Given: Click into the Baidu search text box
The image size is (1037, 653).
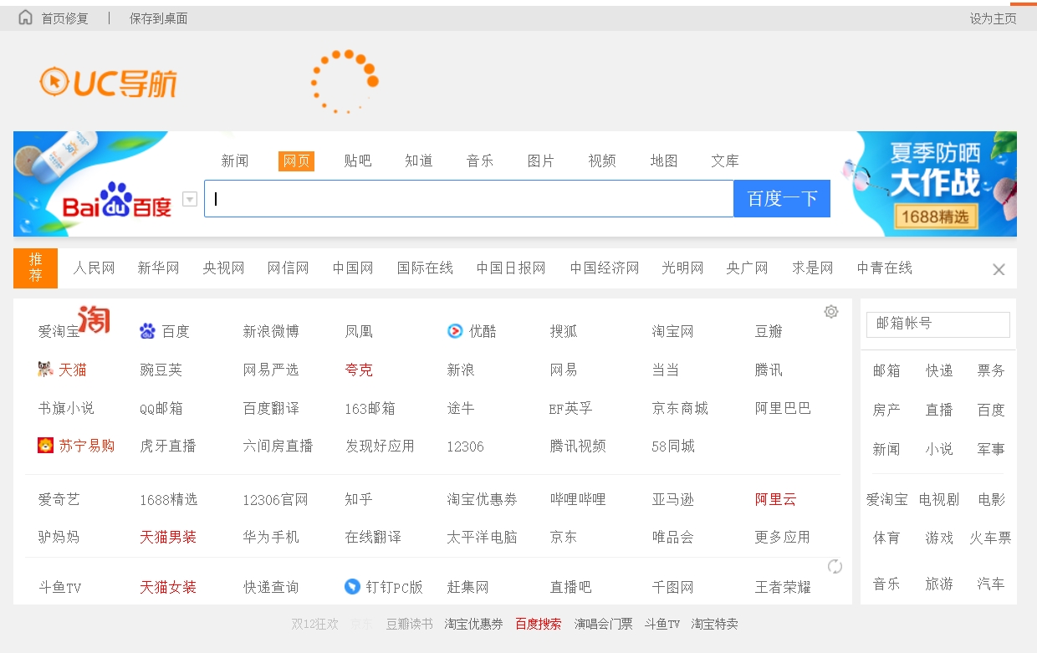Looking at the screenshot, I should (468, 199).
